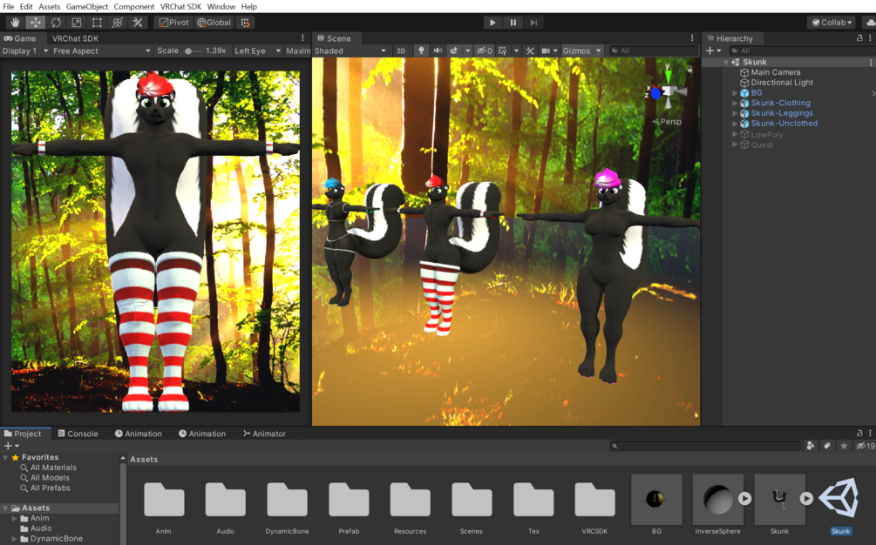This screenshot has width=876, height=545.
Task: Open the custom editor tools icon
Action: [x=138, y=23]
